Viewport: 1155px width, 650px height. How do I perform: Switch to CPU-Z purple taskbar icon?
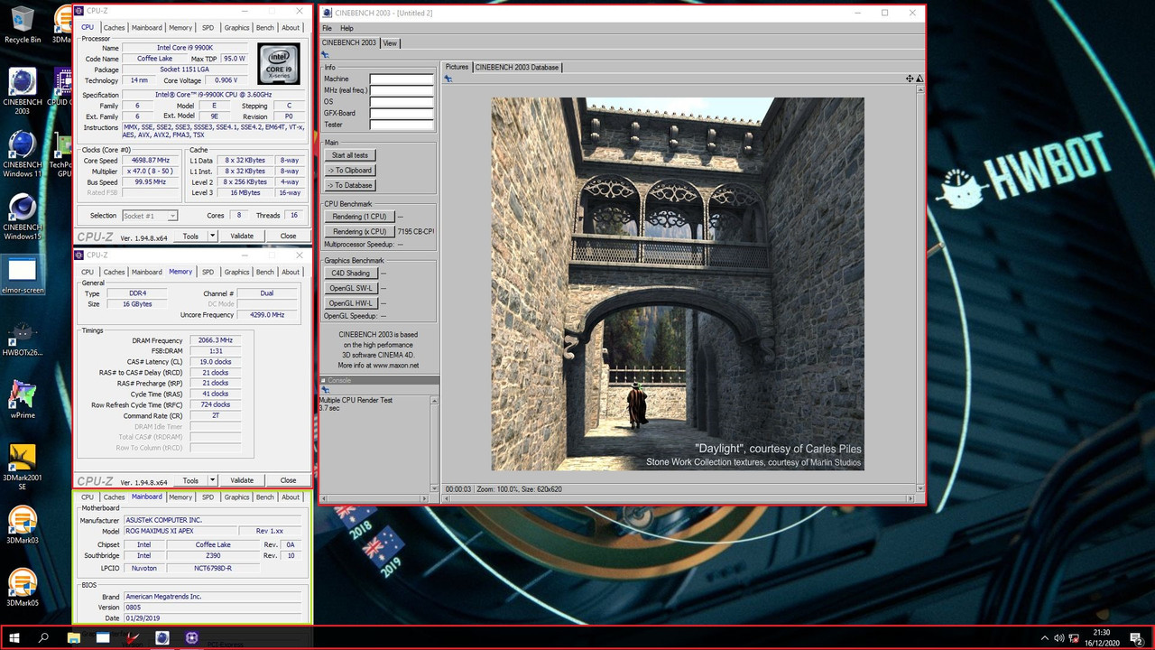tap(191, 638)
